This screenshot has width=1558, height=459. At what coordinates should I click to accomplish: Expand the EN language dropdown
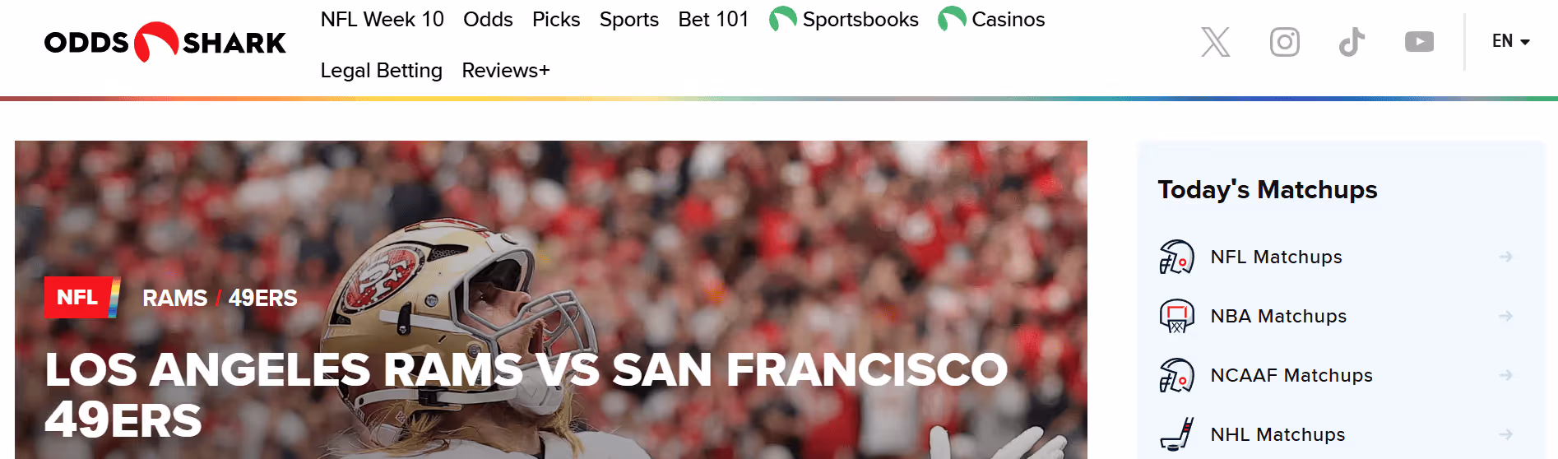point(1510,41)
